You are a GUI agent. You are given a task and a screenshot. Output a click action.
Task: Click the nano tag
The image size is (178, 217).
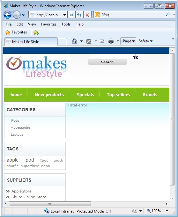(x=46, y=166)
